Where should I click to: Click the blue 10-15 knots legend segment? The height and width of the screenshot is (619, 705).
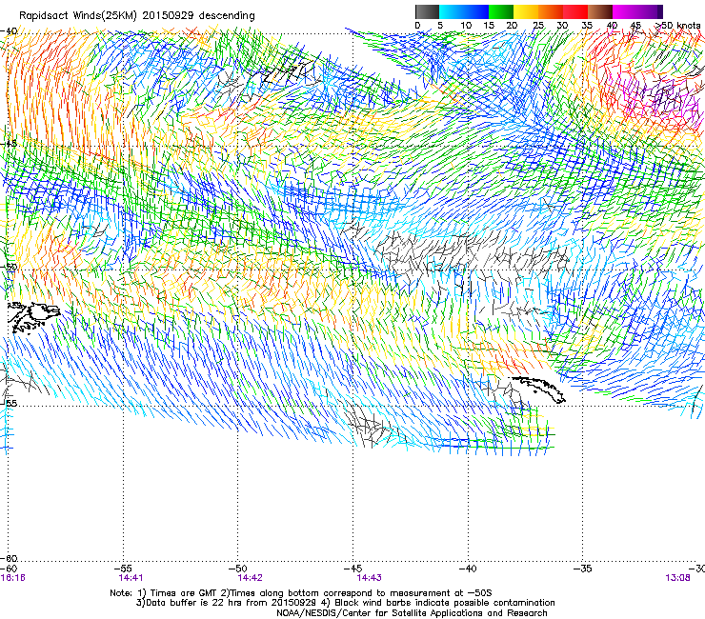tap(476, 11)
